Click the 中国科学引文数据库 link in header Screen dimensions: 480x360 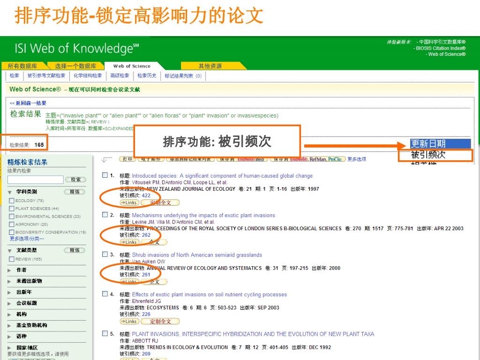[442, 42]
